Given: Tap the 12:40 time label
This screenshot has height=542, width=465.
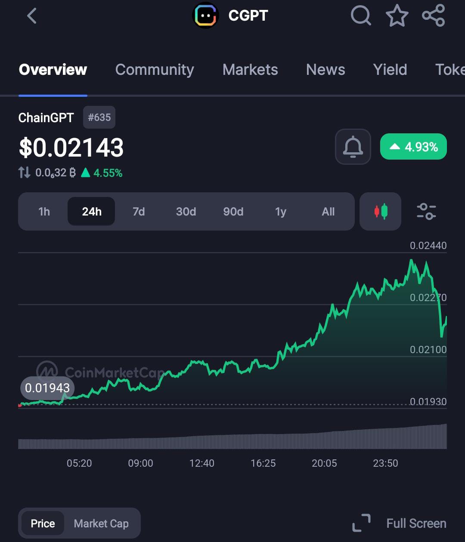Looking at the screenshot, I should [x=202, y=463].
